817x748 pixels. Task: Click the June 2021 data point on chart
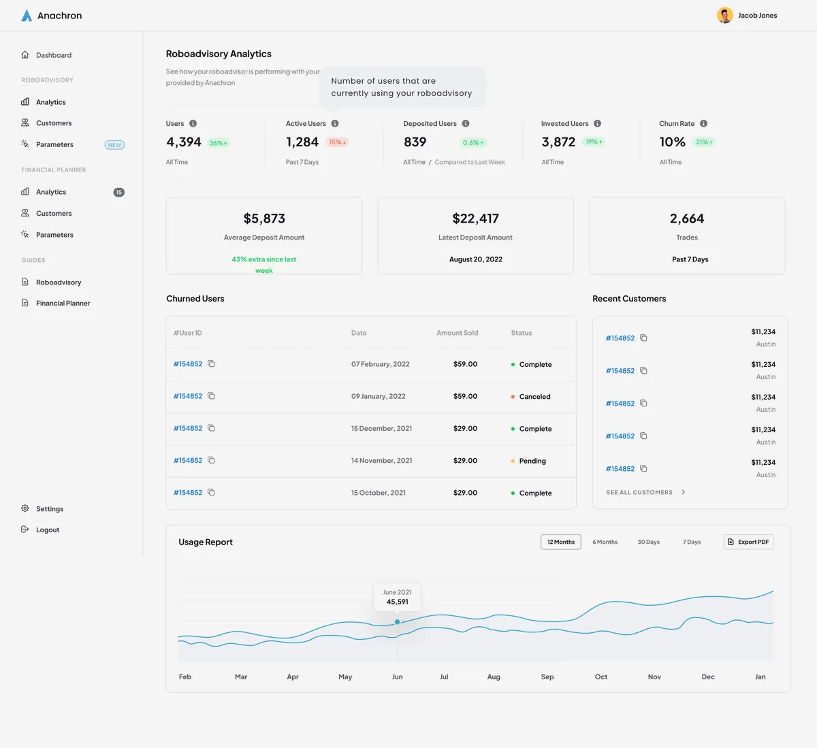click(x=398, y=622)
